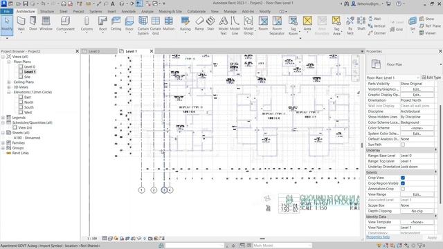
Task: Click Edit for View Range
Action: click(x=417, y=194)
